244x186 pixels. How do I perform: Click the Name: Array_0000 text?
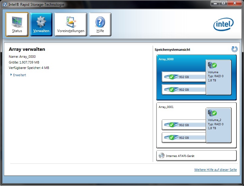tap(22, 57)
